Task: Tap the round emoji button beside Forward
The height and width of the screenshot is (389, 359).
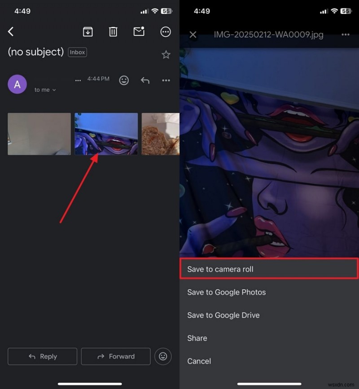Action: pos(163,356)
